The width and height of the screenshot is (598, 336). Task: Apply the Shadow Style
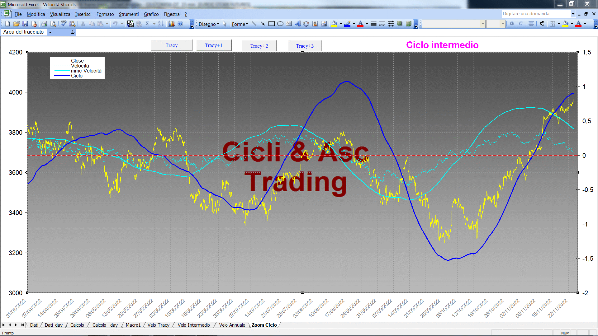400,24
